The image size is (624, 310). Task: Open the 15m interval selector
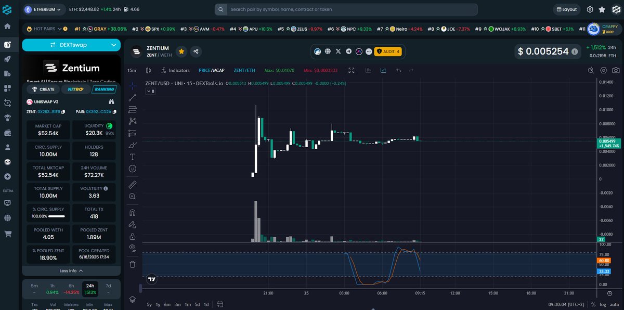coord(132,70)
